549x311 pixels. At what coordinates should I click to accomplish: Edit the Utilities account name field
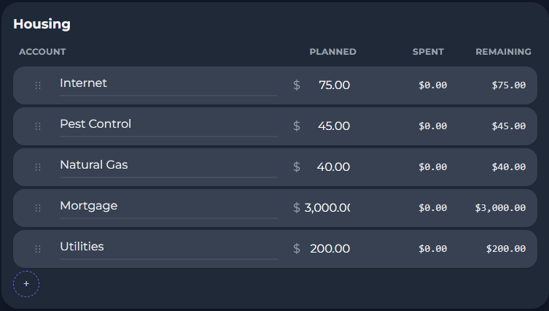168,247
